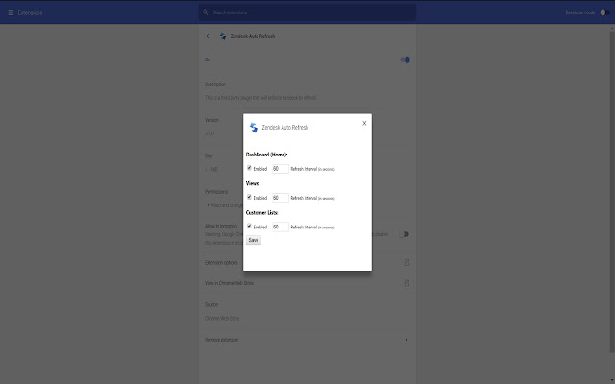Screen dimensions: 615x384
Task: Click the Zendesk logo in the options dialog
Action: (254, 128)
